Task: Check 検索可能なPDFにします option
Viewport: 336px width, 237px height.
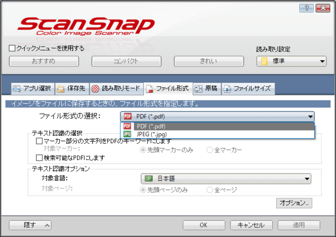Action: (39, 158)
